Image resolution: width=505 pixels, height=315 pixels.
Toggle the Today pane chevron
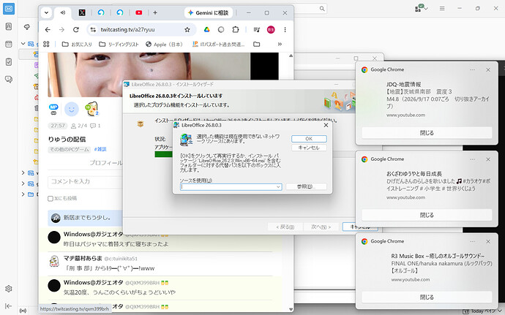(500, 311)
